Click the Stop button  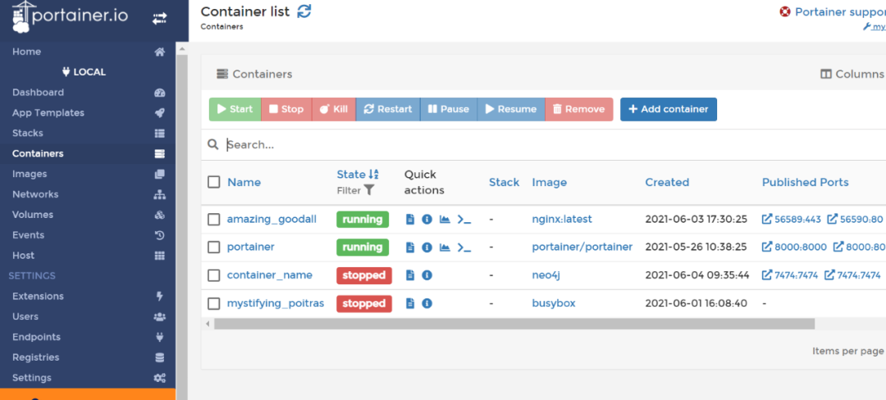pyautogui.click(x=286, y=110)
